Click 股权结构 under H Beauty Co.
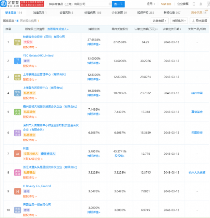This screenshot has height=218, width=210. pyautogui.click(x=30, y=196)
